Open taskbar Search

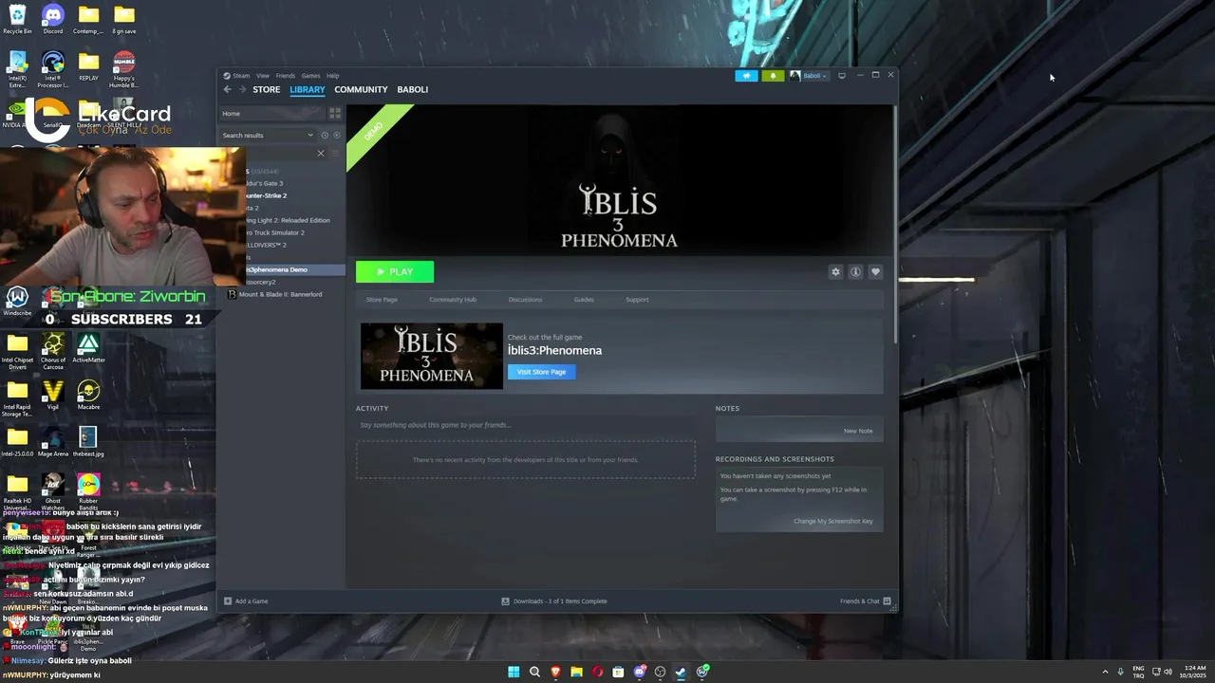pos(534,672)
